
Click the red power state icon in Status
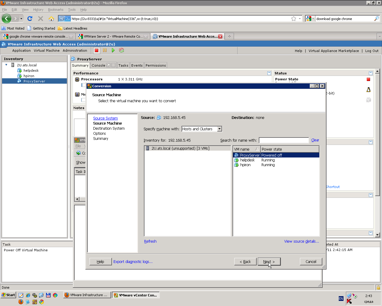[369, 79]
